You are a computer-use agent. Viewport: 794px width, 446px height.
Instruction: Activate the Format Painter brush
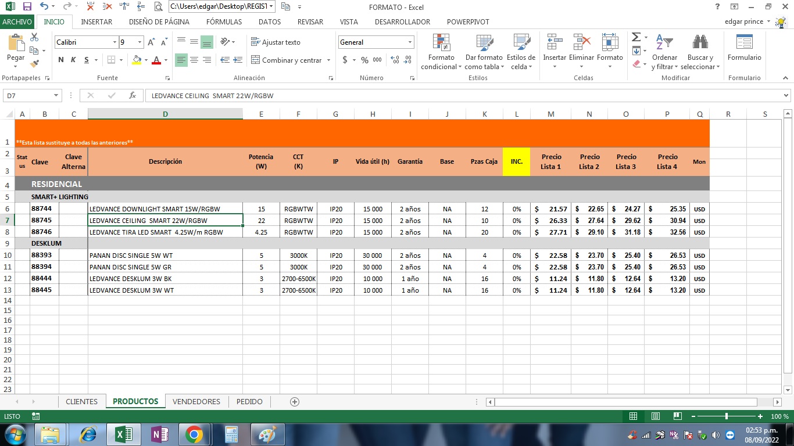click(34, 63)
